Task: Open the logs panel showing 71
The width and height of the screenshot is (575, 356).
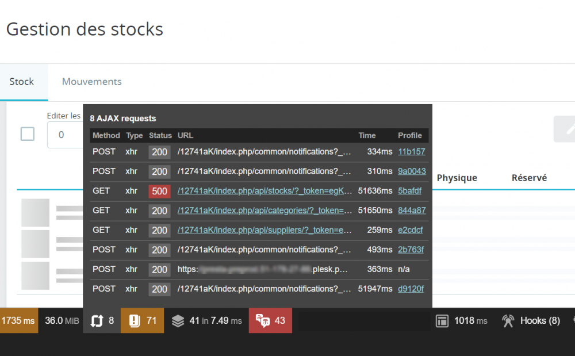Action: click(135, 321)
